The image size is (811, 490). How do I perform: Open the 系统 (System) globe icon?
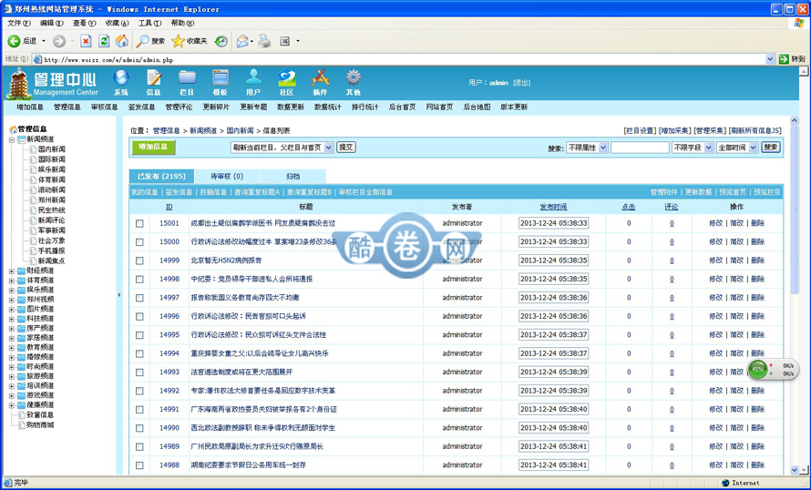point(121,78)
